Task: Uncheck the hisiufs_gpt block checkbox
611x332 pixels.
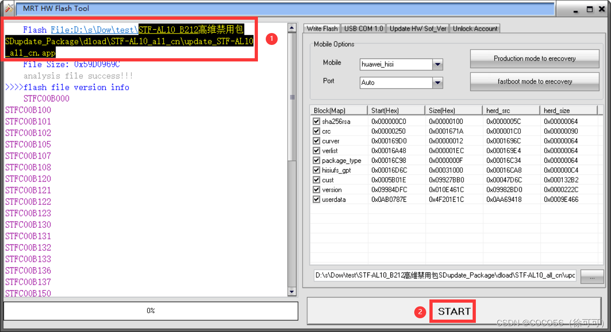Action: [316, 170]
